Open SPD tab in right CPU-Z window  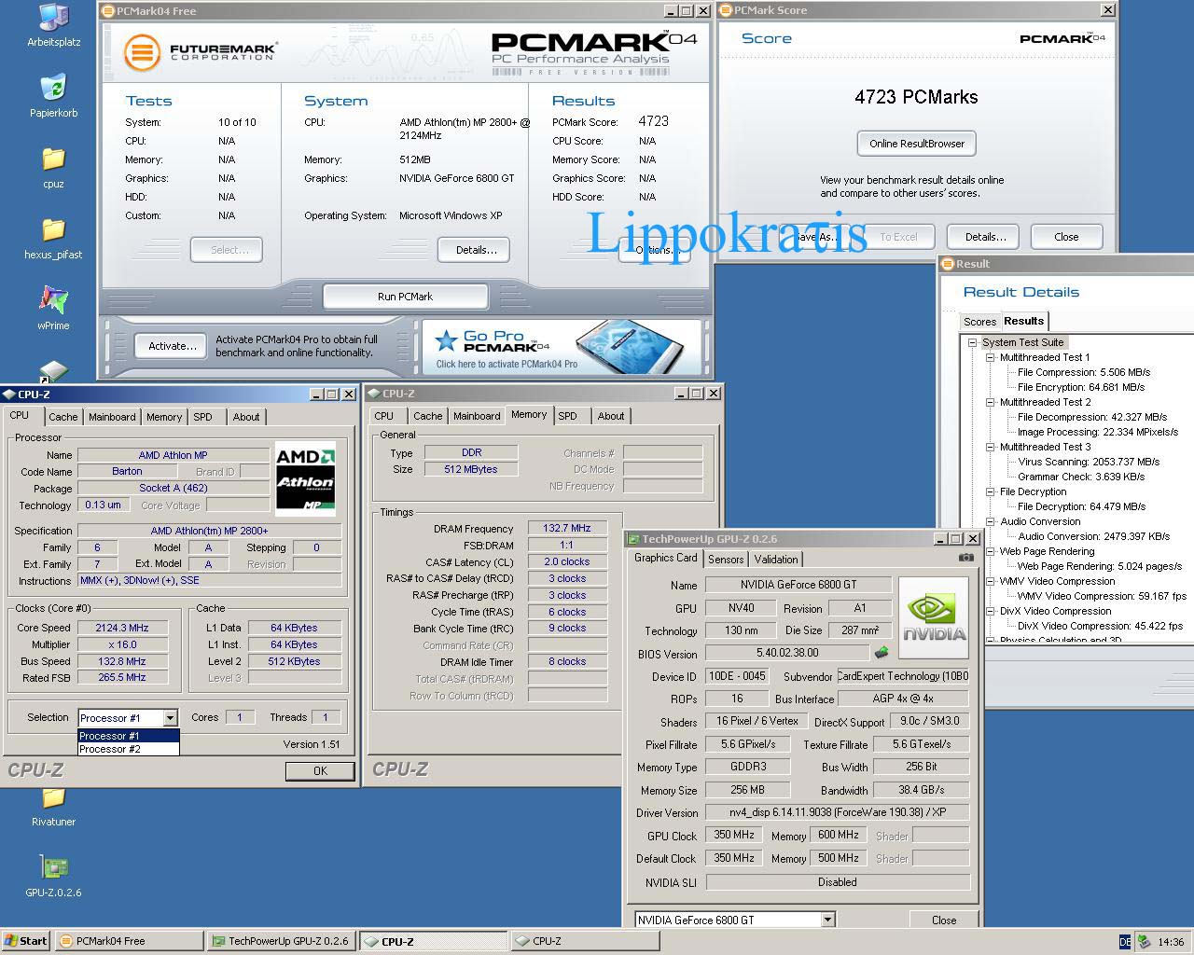point(568,416)
